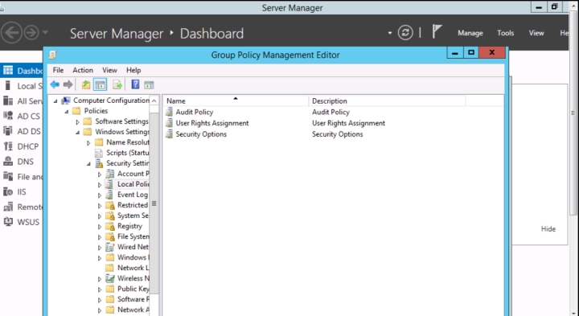579x316 pixels.
Task: Click the Hide link in dashboard
Action: (x=548, y=229)
